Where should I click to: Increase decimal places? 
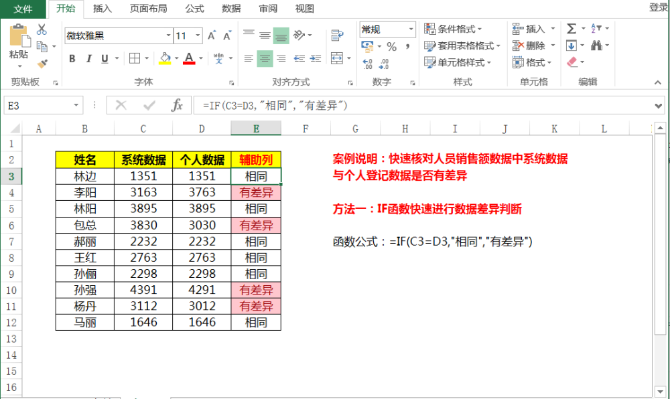(x=367, y=64)
